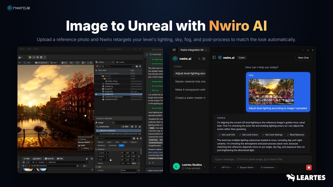333x187 pixels.
Task: Toggle the Details panel lock icon
Action: pyautogui.click(x=139, y=126)
